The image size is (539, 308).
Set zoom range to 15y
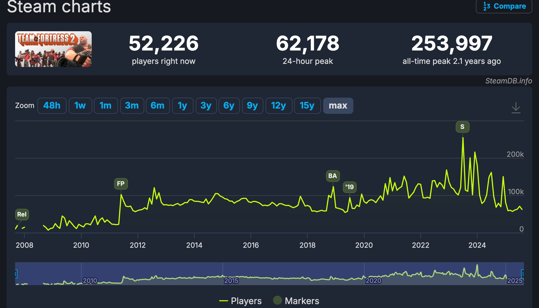click(x=307, y=106)
